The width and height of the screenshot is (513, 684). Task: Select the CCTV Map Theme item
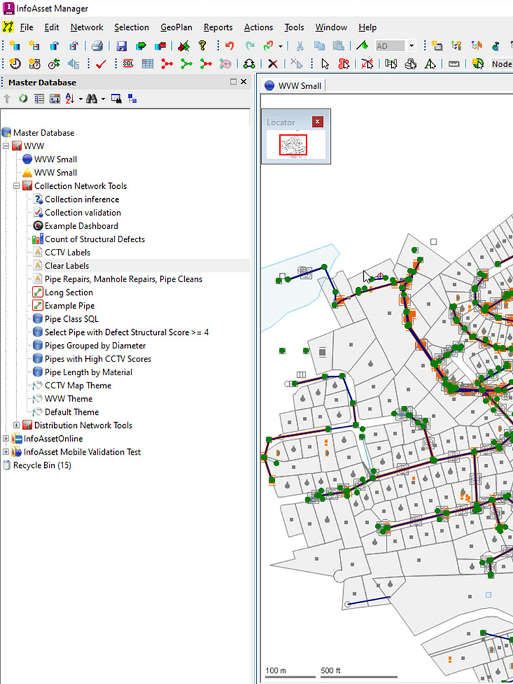tap(77, 386)
